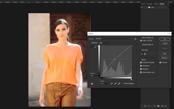This screenshot has width=174, height=109.
Task: Click the Set 1 folder icon
Action: pyautogui.click(x=149, y=8)
